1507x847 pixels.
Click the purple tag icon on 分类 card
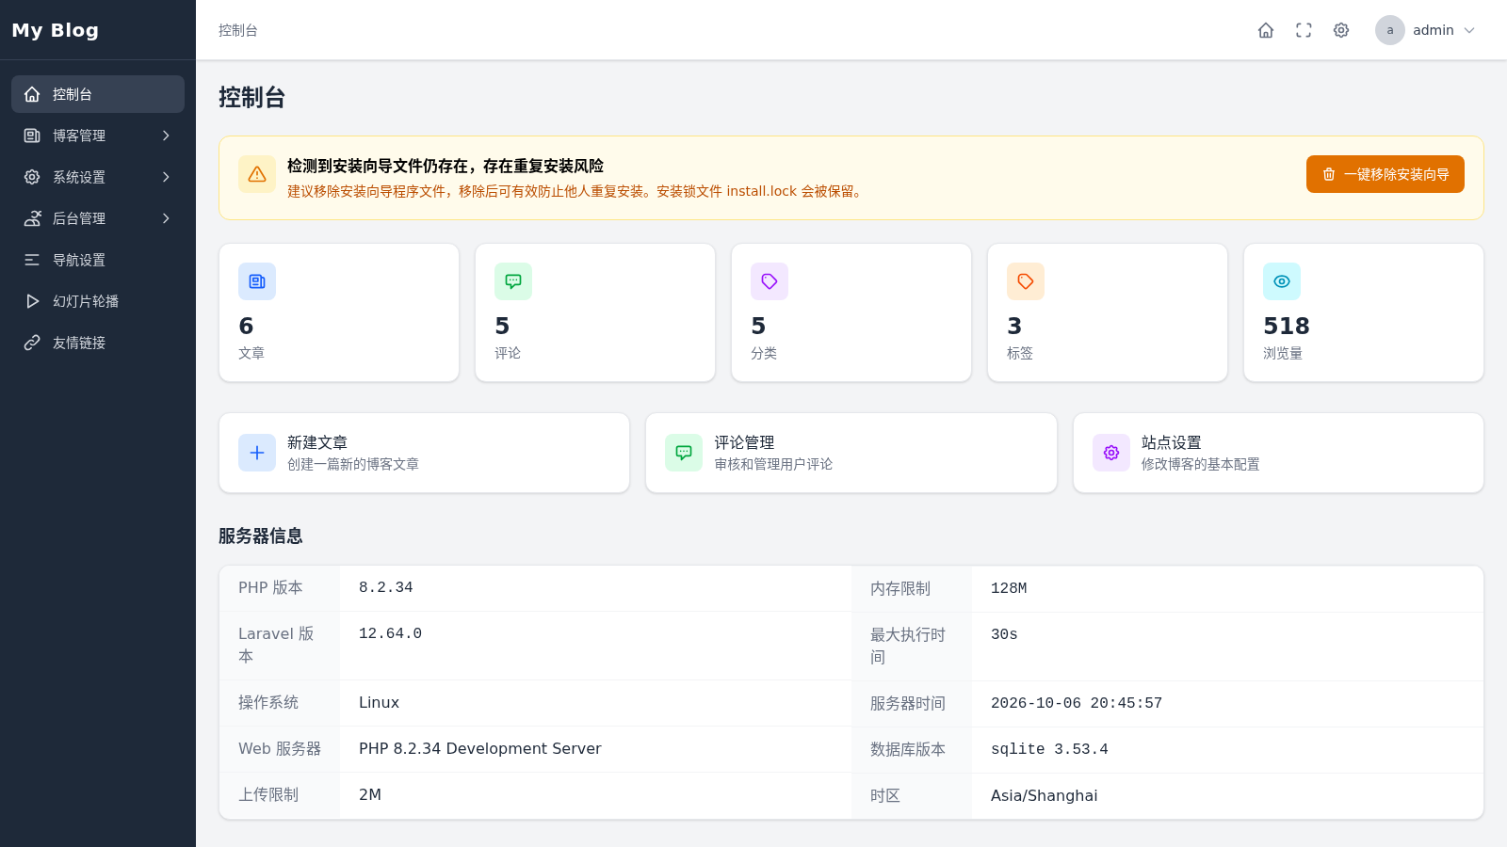click(x=770, y=281)
